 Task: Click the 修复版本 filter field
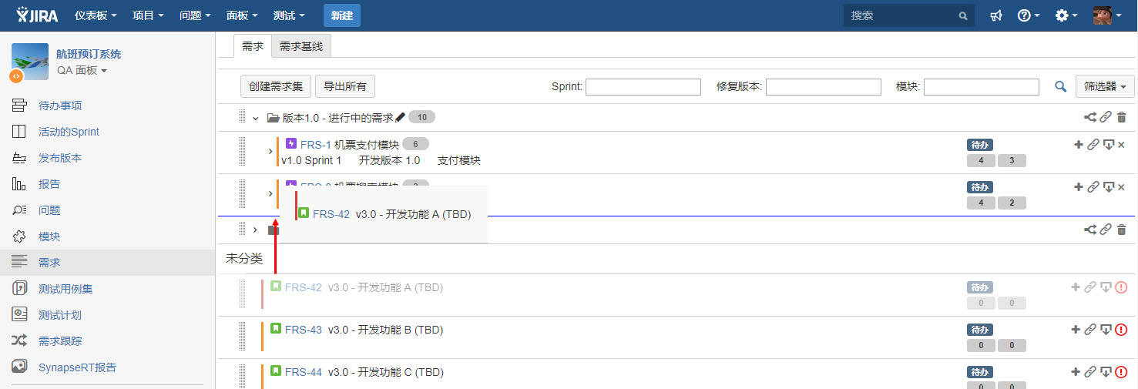click(x=824, y=87)
